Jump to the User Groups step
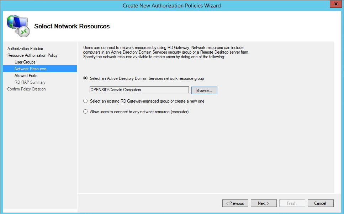 point(25,62)
